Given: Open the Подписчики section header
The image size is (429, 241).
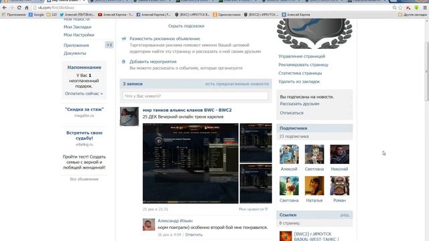Looking at the screenshot, I should click(x=314, y=128).
